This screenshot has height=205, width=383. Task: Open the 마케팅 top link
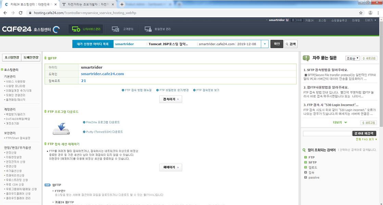click(356, 20)
